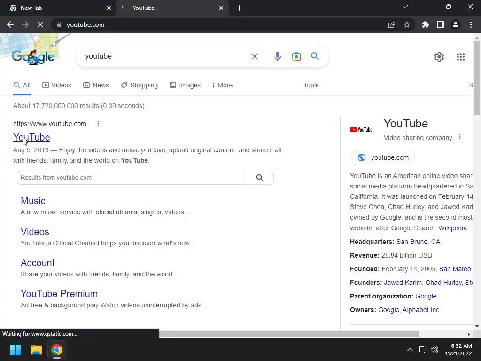Screen dimensions: 481x361
Task: Switch to Videos results
Action: click(57, 85)
